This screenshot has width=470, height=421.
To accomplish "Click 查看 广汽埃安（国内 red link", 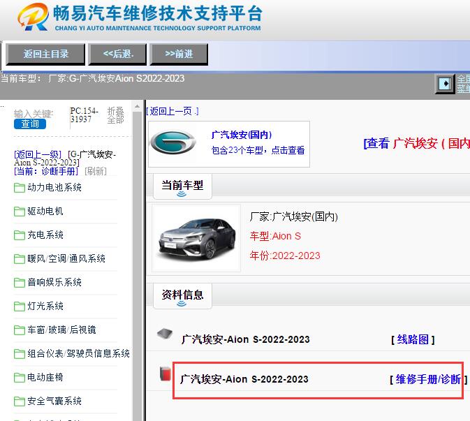I will [417, 143].
